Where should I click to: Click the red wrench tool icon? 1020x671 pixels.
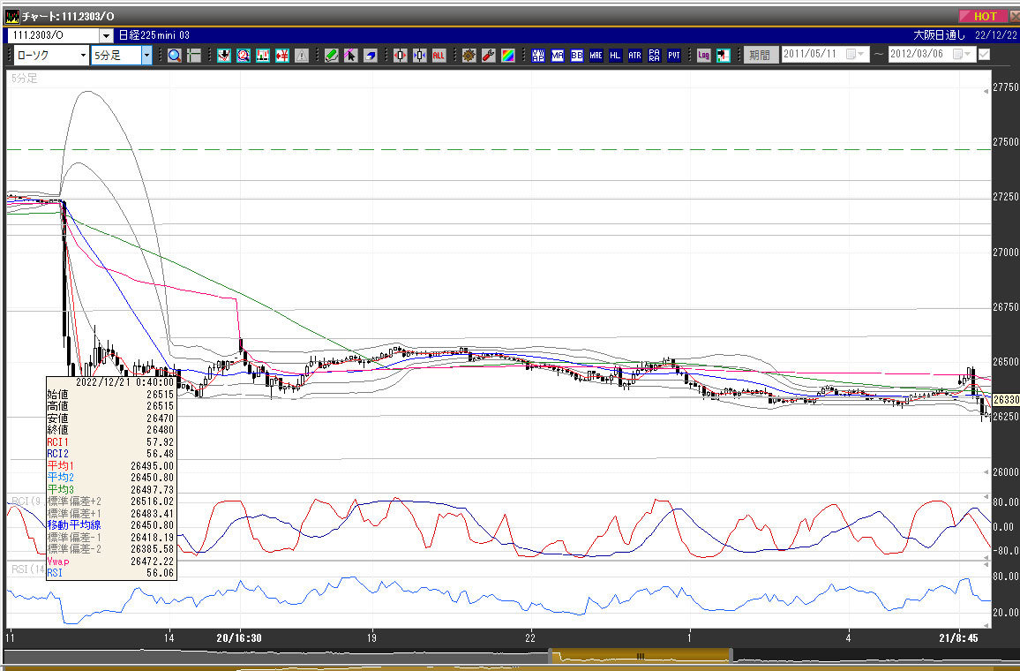pos(489,56)
